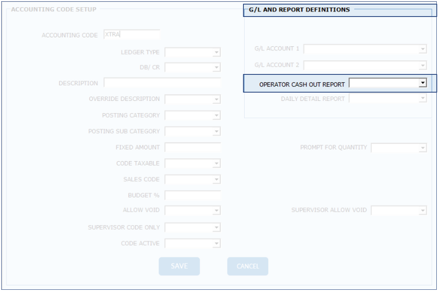Expand the G/L Account 1 dropdown
The height and width of the screenshot is (291, 438).
[422, 49]
